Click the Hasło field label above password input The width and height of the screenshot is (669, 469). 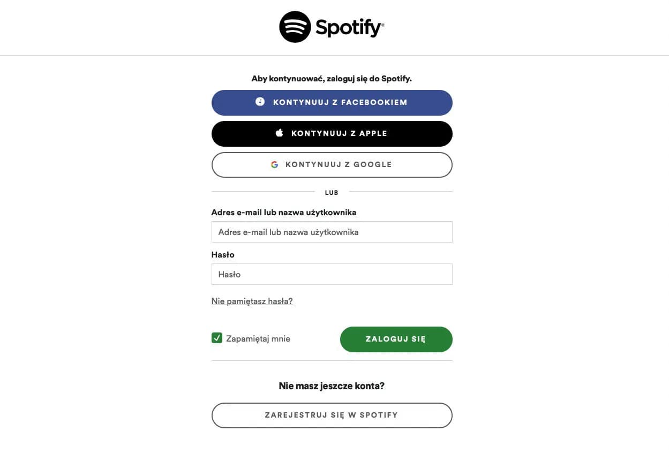[x=223, y=254]
